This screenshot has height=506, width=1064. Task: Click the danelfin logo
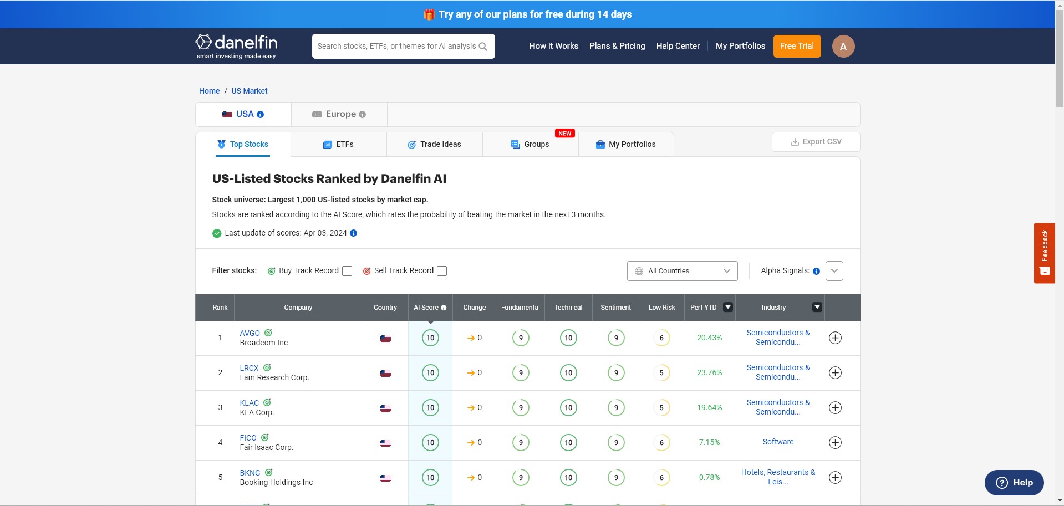tap(236, 47)
